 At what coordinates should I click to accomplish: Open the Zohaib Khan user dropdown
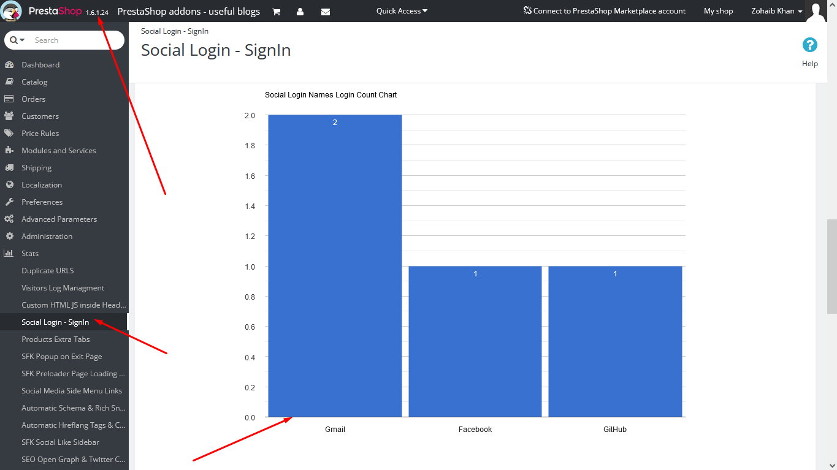(x=777, y=11)
